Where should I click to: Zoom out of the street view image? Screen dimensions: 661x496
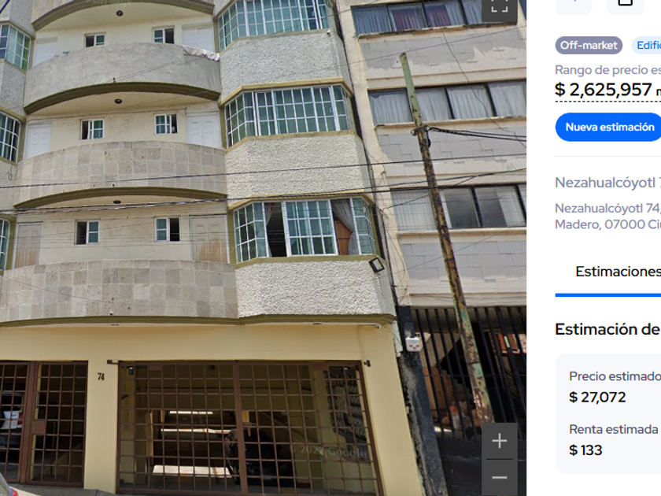point(500,477)
